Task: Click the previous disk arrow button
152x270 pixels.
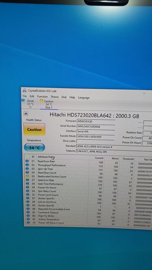Action: click(26, 114)
